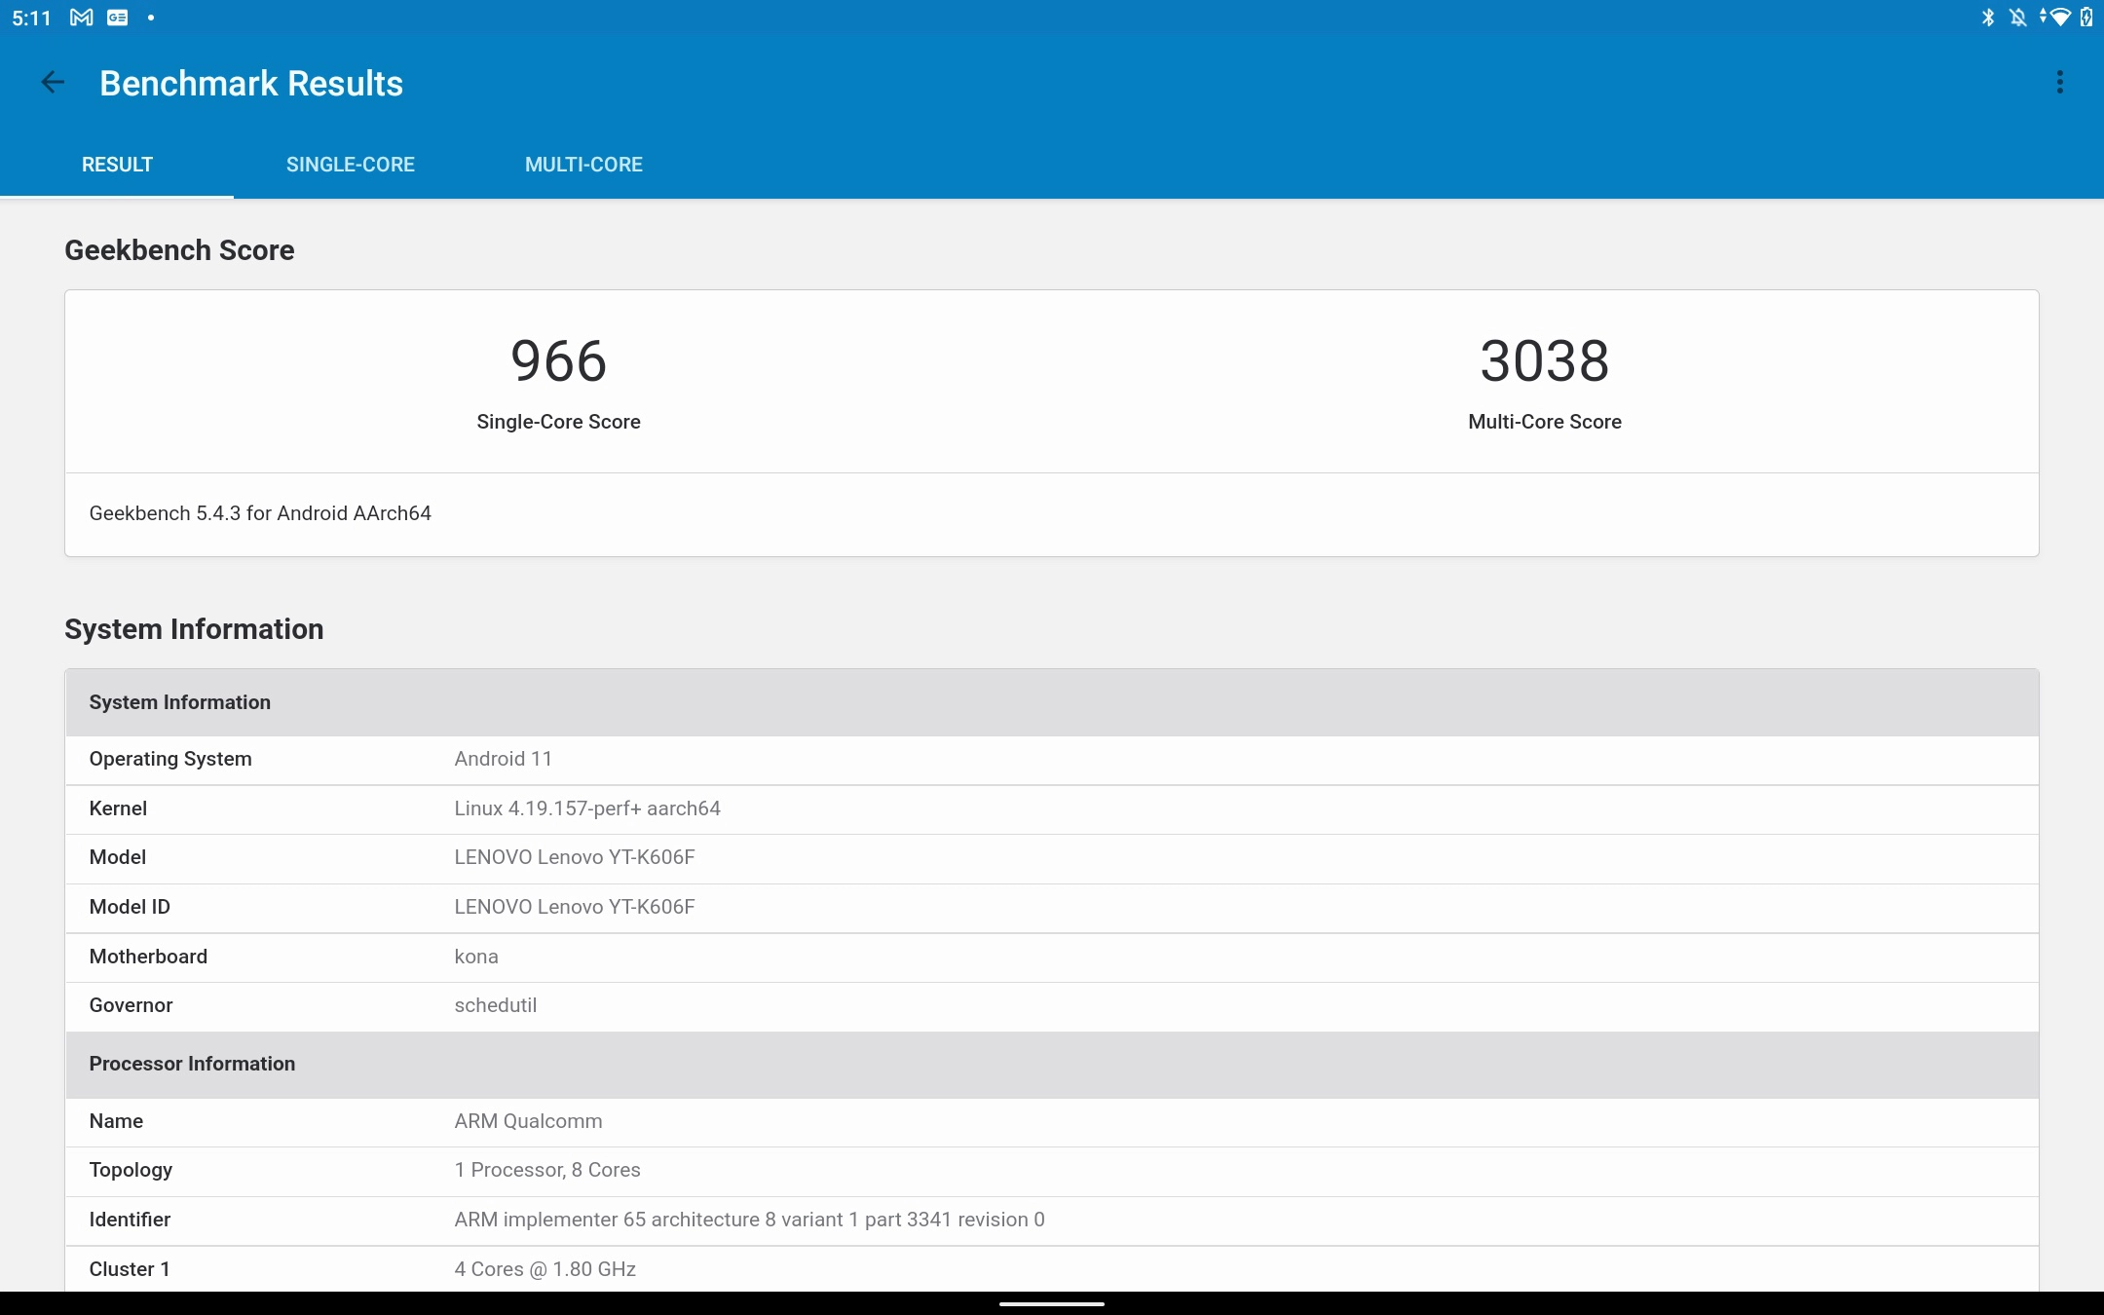Tap the Cluster 1 row label
2104x1315 pixels.
click(x=130, y=1269)
